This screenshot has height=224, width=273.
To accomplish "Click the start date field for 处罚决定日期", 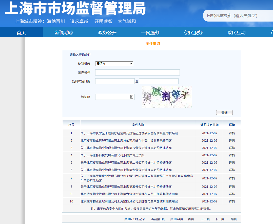I will tap(115, 81).
